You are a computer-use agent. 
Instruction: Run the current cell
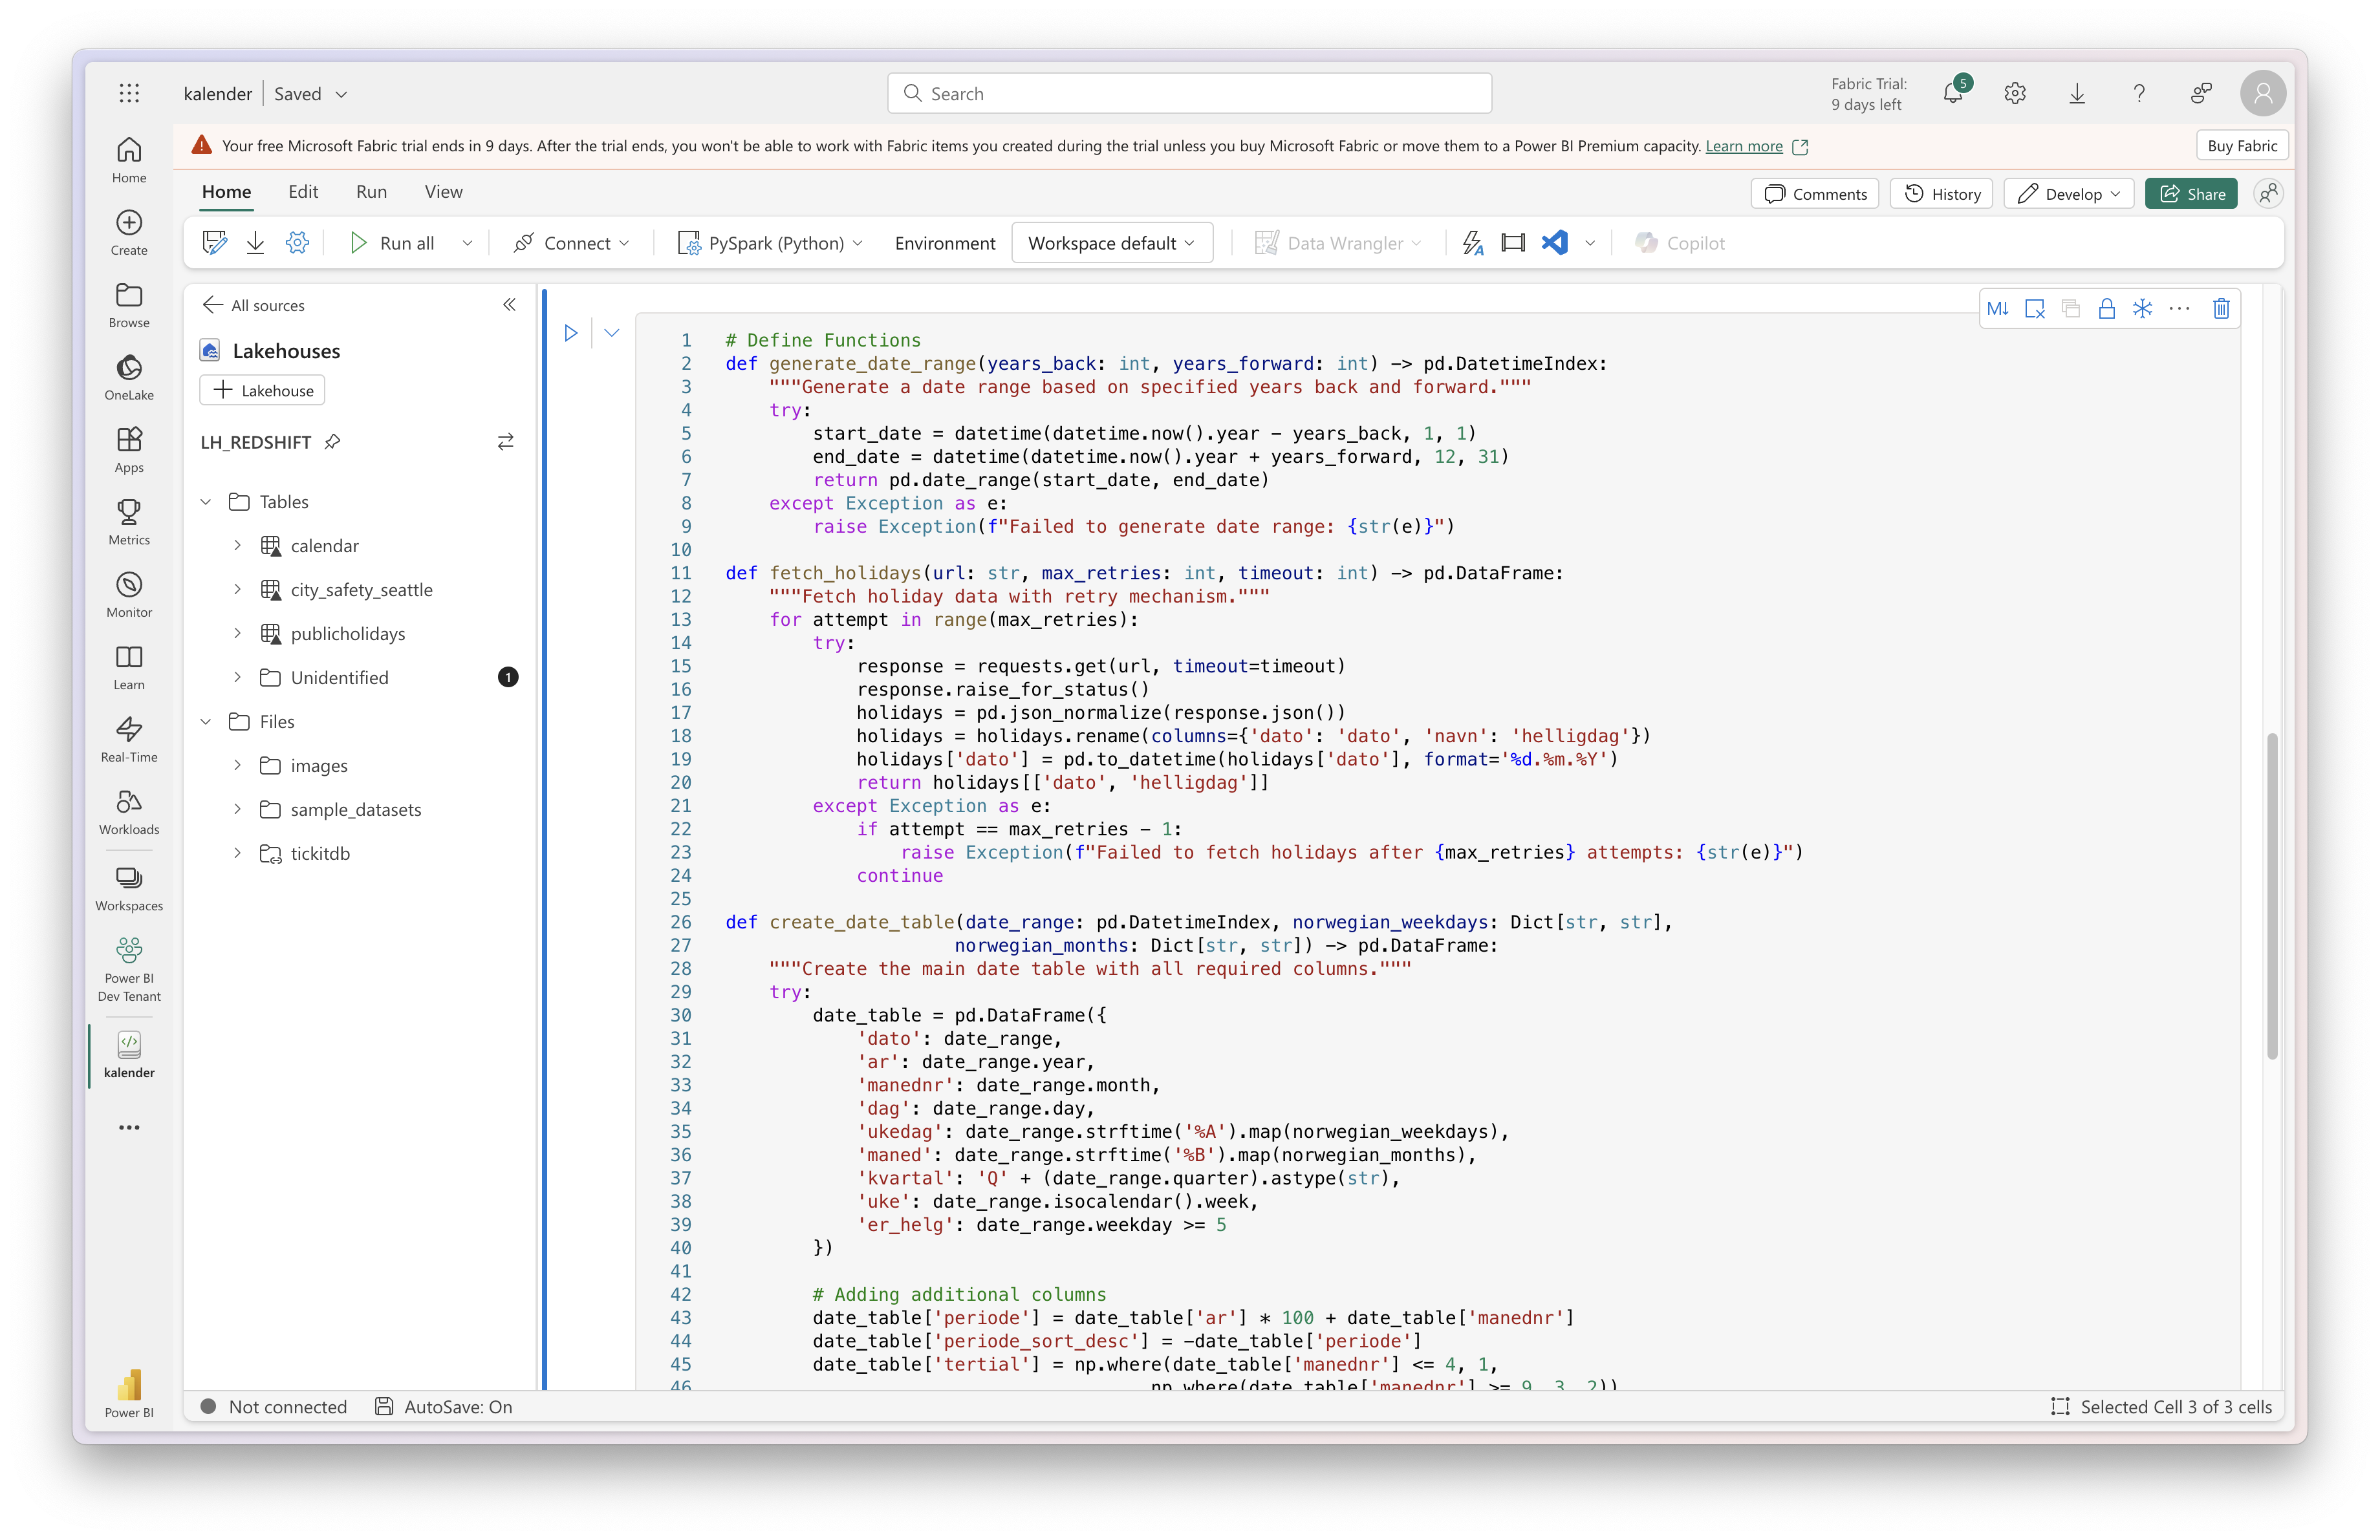pyautogui.click(x=571, y=332)
